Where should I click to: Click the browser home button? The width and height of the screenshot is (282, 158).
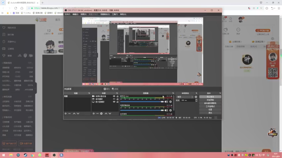[x=22, y=8]
